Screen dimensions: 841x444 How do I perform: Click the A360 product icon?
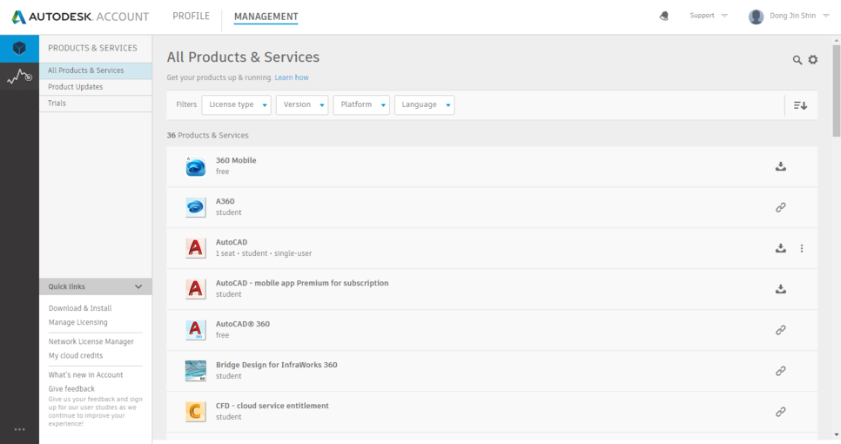point(196,207)
